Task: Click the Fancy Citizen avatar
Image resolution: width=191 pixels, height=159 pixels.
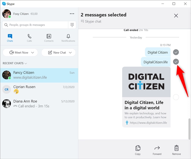Action: [x=6, y=75]
